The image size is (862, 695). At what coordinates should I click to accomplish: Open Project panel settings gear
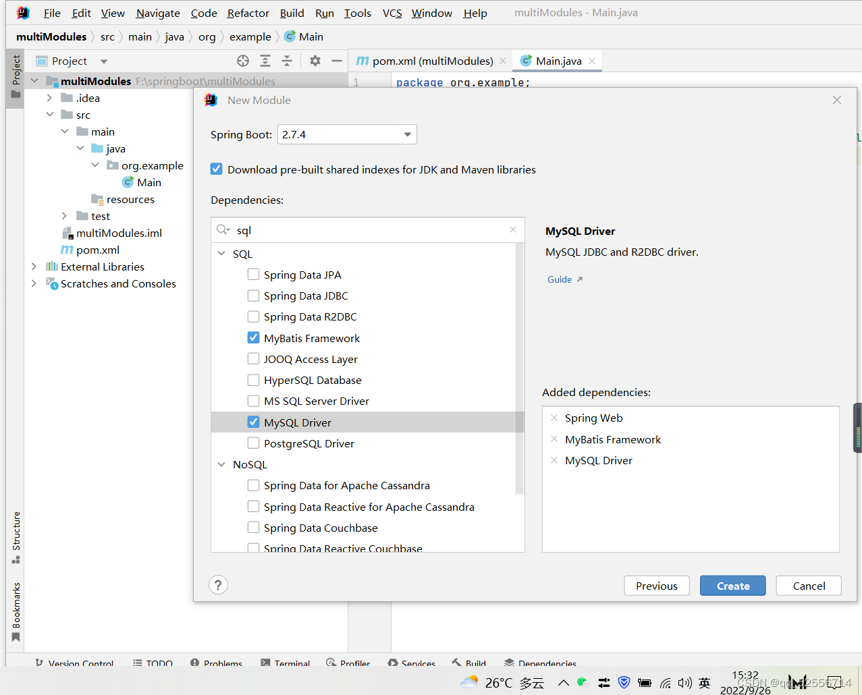coord(315,61)
